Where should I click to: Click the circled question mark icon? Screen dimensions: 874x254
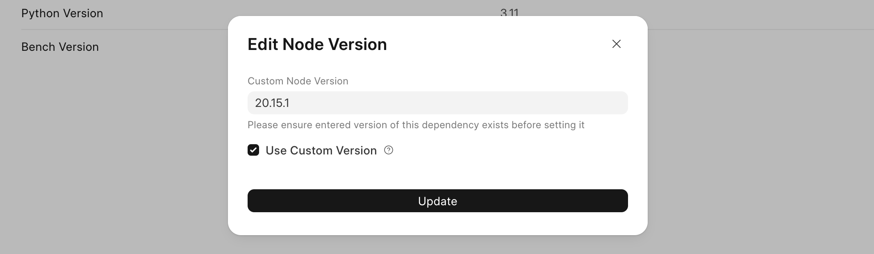pos(389,150)
